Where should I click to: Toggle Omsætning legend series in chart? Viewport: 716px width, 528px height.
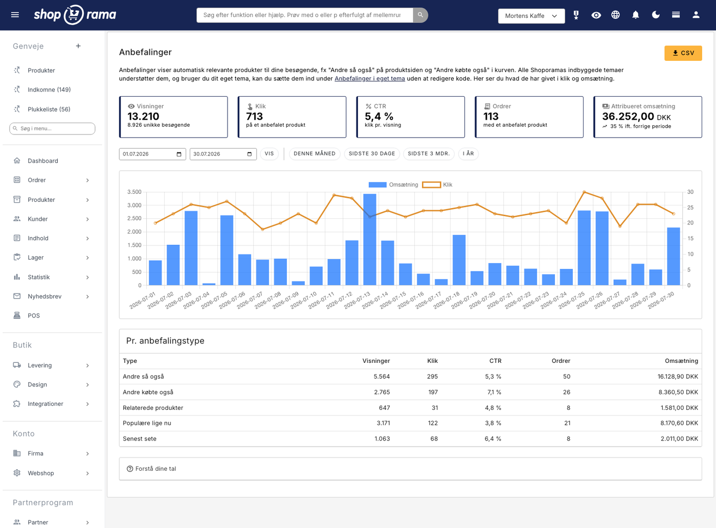(393, 185)
